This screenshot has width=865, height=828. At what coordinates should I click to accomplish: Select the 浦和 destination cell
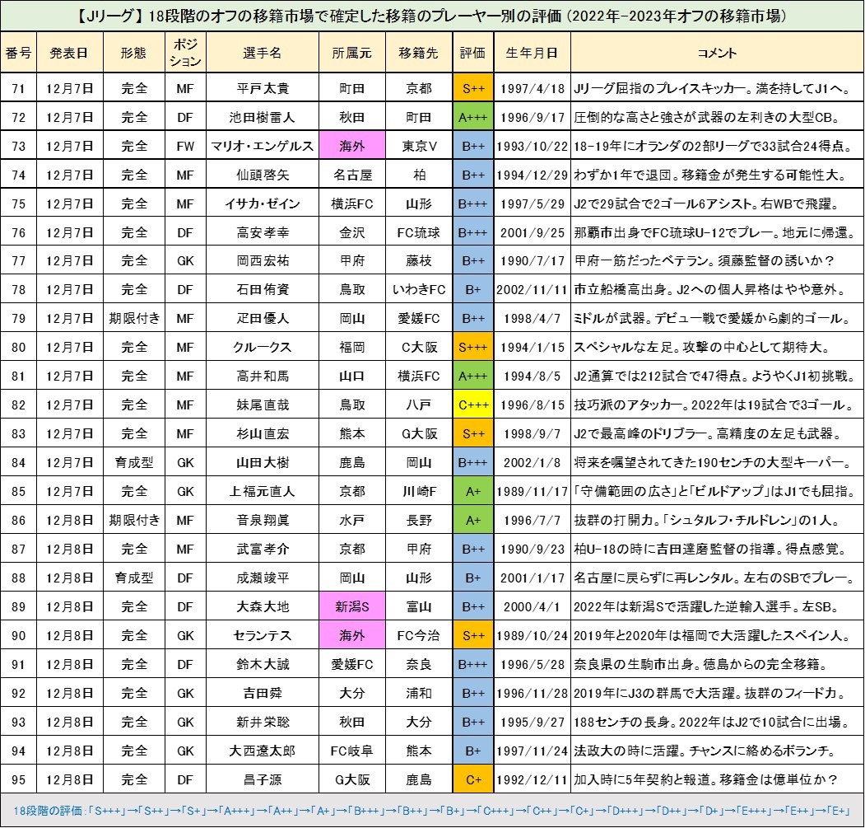416,693
